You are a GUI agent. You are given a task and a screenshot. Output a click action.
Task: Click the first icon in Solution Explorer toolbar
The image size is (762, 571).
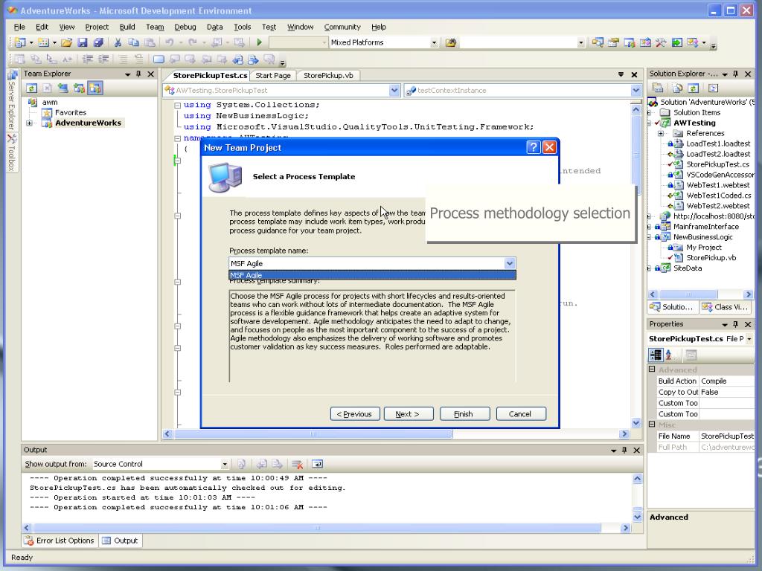(x=658, y=88)
